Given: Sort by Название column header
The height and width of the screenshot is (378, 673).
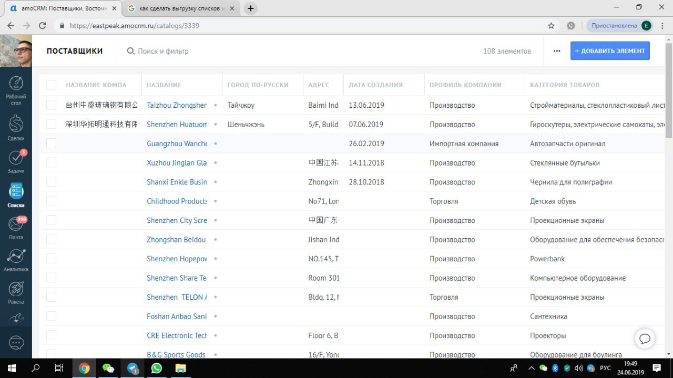Looking at the screenshot, I should click(x=164, y=85).
